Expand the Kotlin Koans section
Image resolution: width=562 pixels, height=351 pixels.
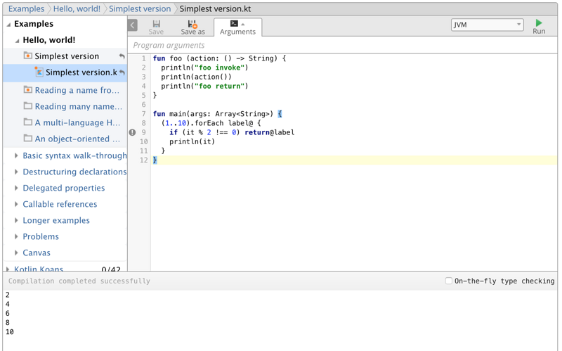click(x=8, y=269)
